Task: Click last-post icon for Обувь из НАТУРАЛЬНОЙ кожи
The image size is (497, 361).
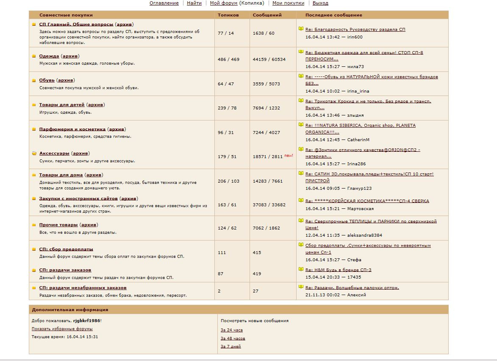Action: pos(301,76)
